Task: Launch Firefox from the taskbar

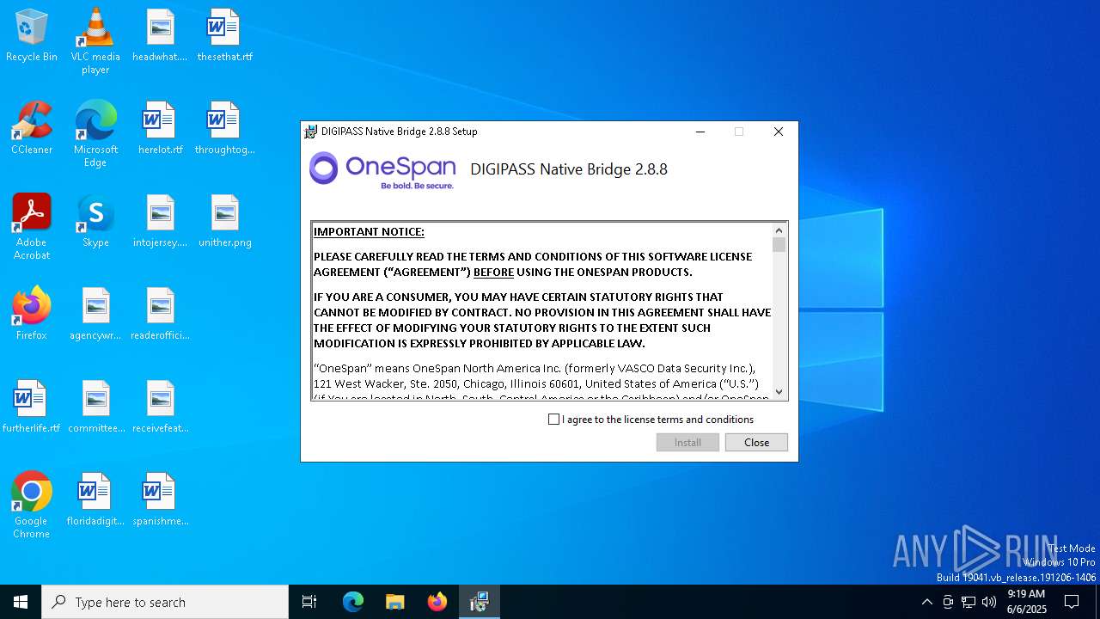Action: click(x=437, y=602)
